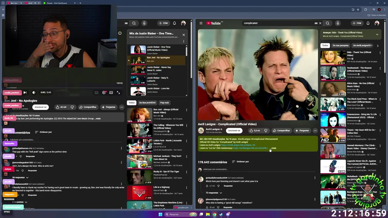This screenshot has height=218, width=388.
Task: Open the hamburger guide menu in right YouTube window
Action: pyautogui.click(x=201, y=23)
